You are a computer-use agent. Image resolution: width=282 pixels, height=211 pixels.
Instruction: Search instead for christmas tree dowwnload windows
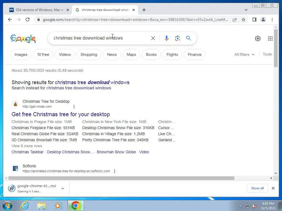(78, 88)
